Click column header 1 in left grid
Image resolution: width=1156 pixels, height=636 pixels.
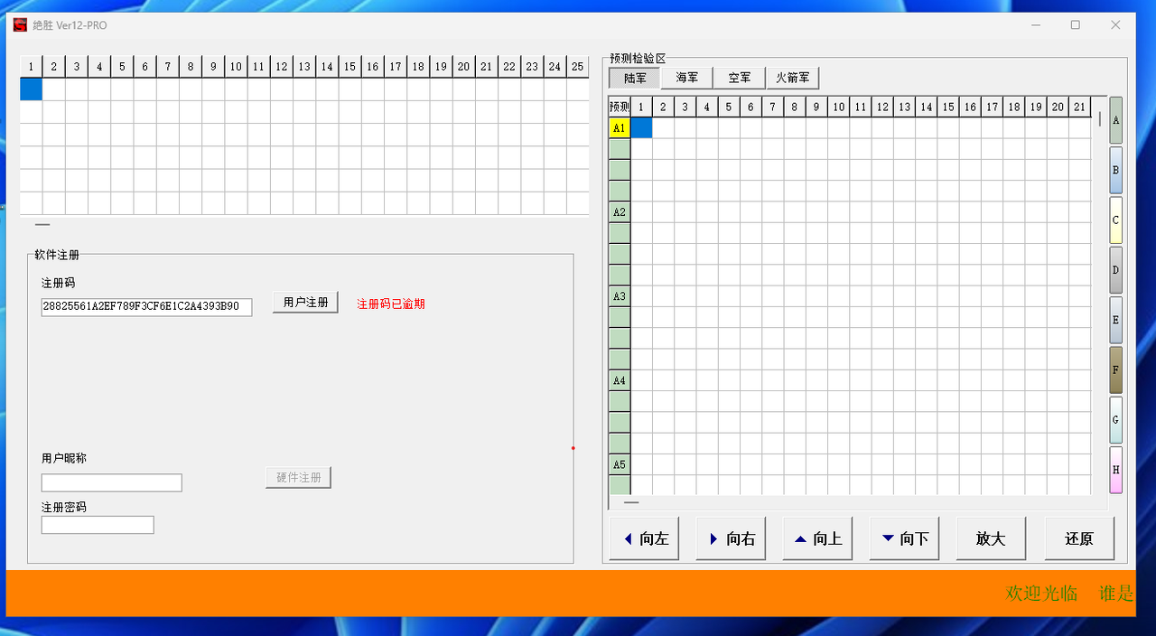pos(31,66)
